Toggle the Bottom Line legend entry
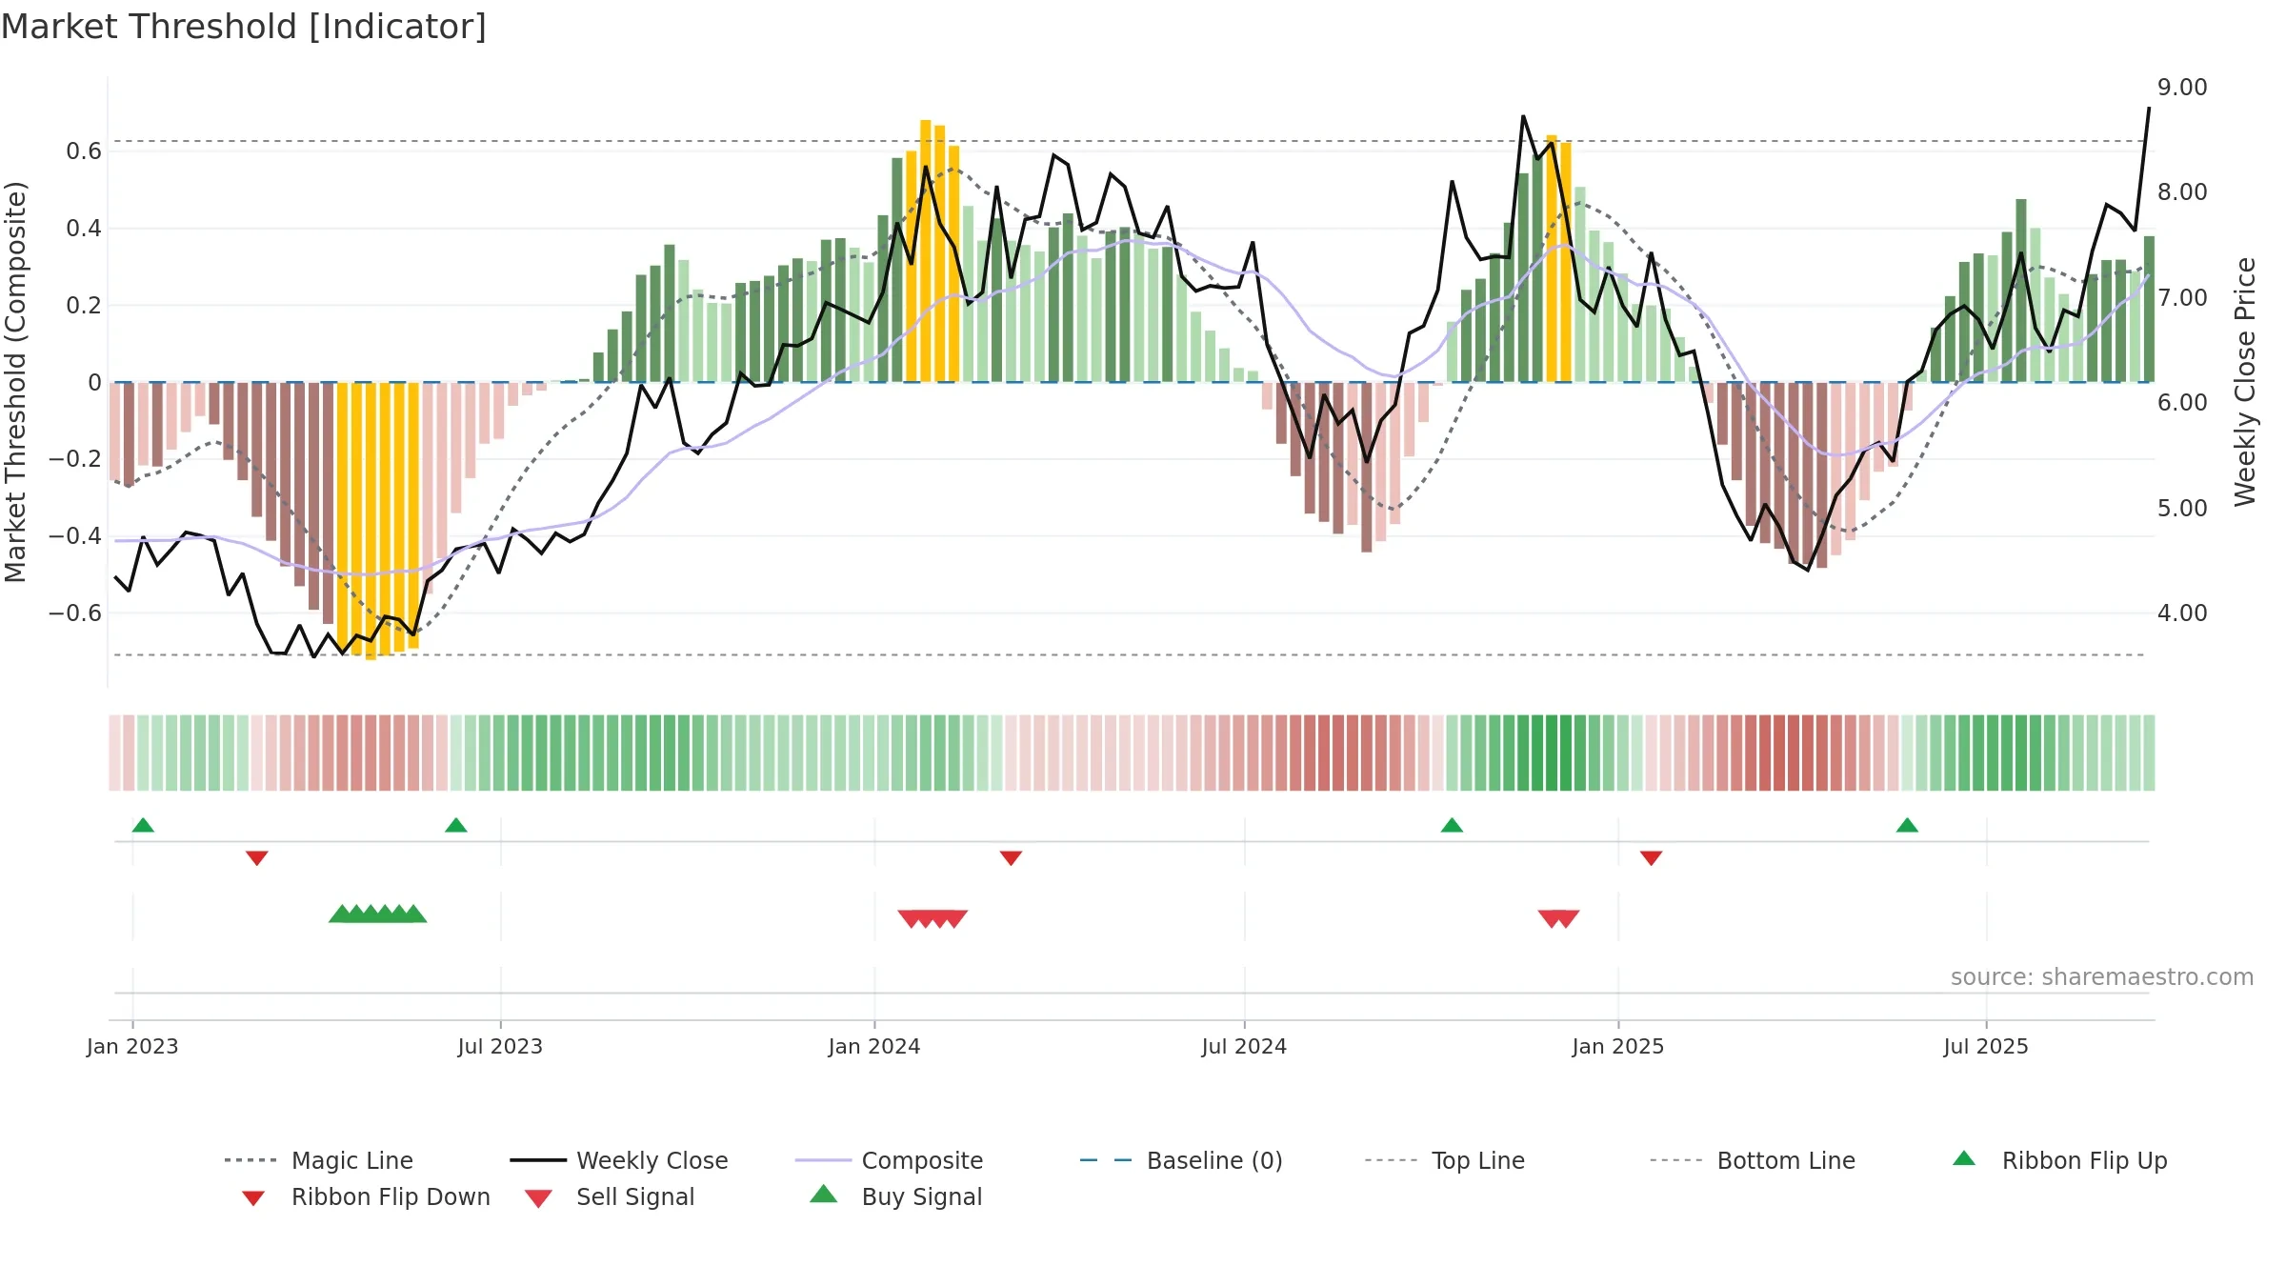This screenshot has width=2286, height=1286. 1753,1160
